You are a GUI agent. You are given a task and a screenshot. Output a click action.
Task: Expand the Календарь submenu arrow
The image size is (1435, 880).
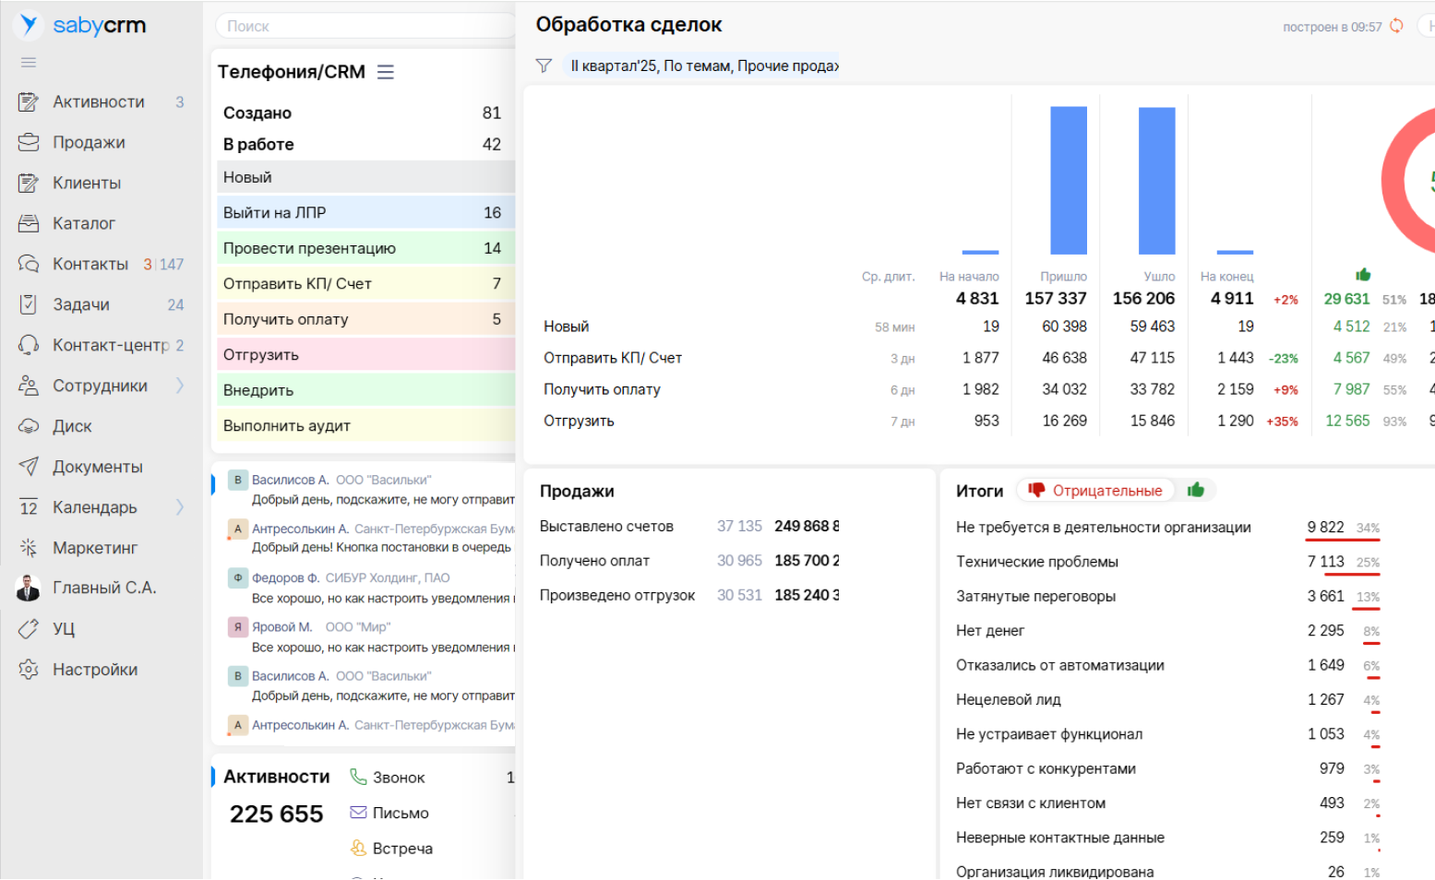(180, 507)
